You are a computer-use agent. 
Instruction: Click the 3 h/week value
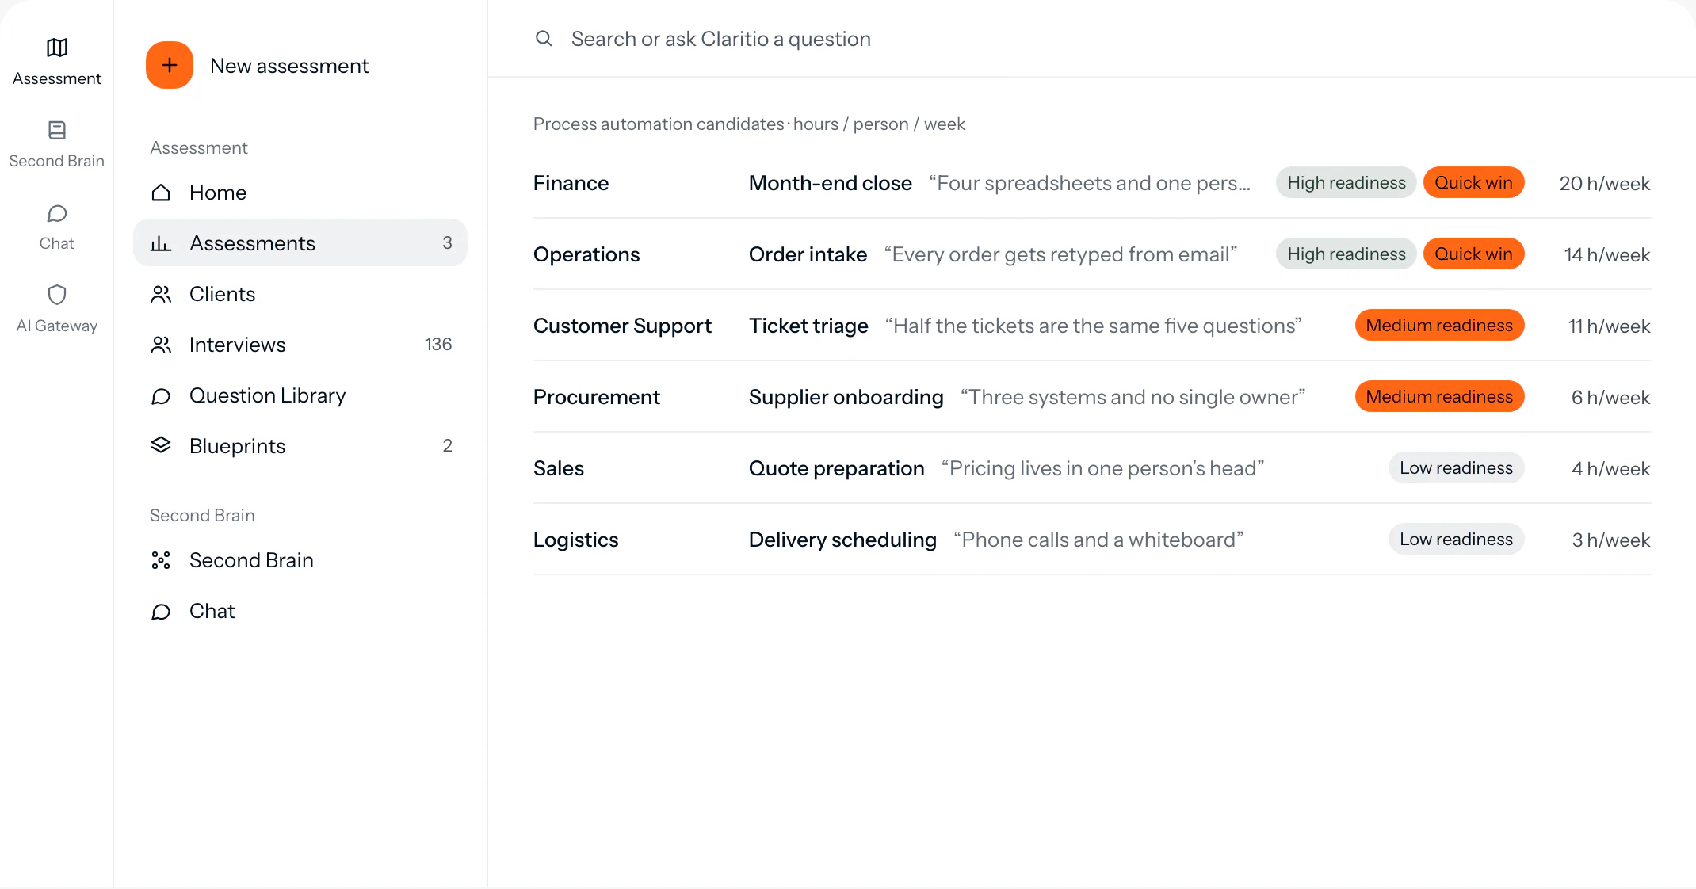click(1610, 540)
